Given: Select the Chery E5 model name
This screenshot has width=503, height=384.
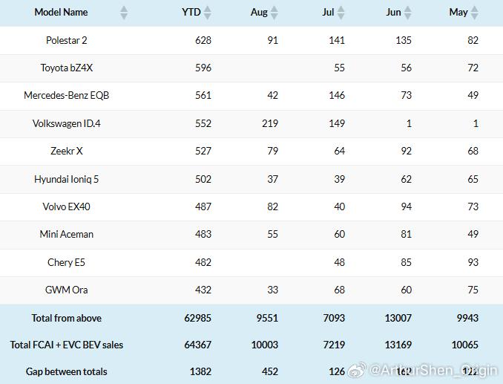Looking at the screenshot, I should (67, 262).
